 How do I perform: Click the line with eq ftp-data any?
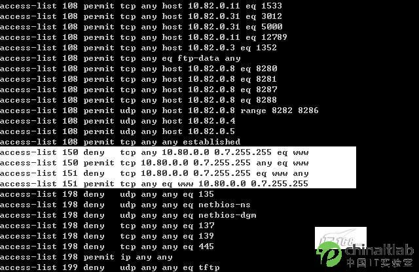click(120, 58)
